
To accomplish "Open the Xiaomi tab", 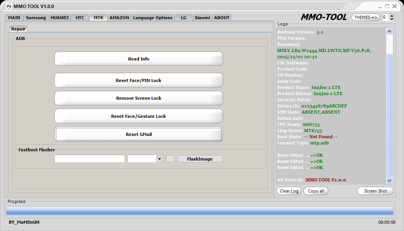I will pyautogui.click(x=202, y=18).
